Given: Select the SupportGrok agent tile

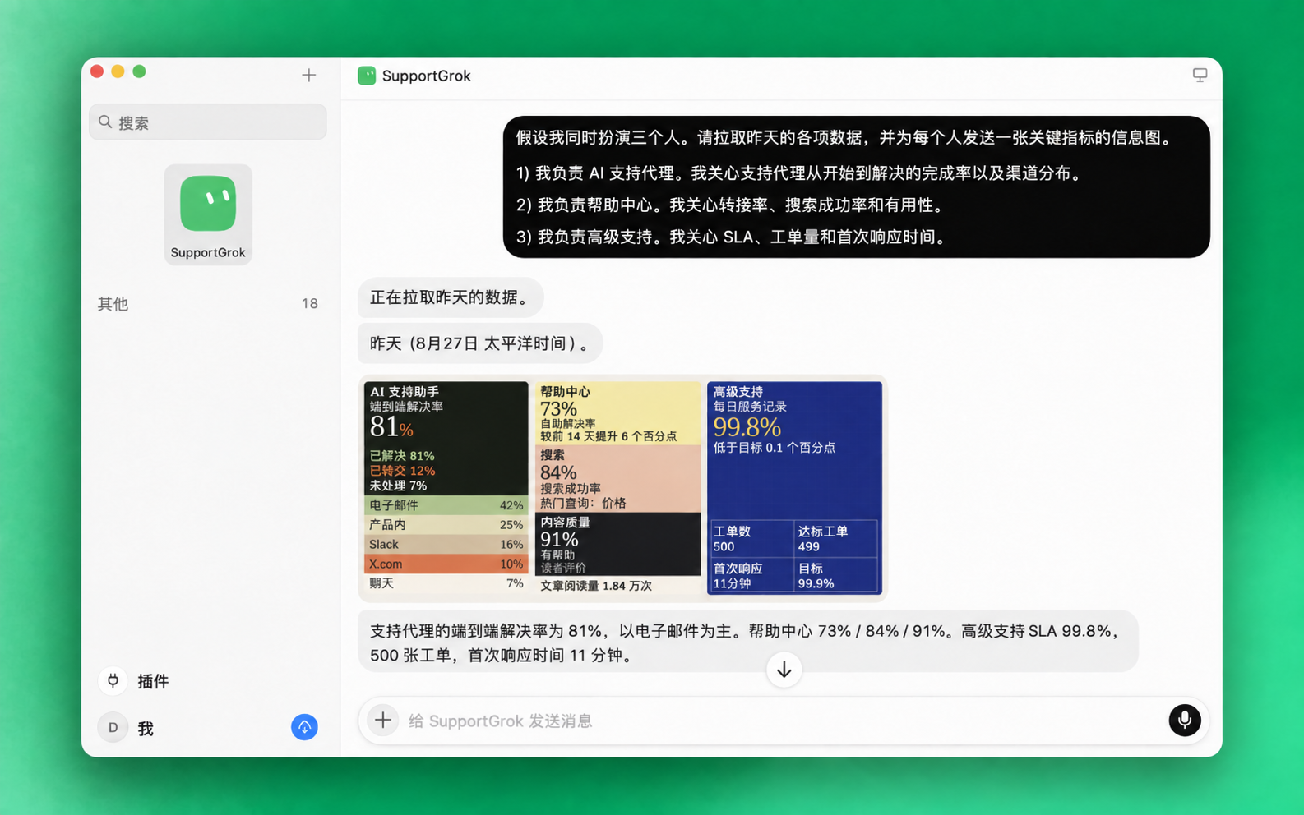Looking at the screenshot, I should [208, 214].
